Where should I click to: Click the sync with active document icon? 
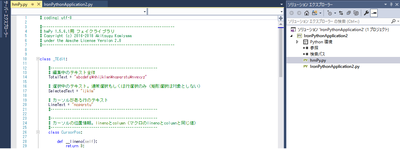[x=341, y=13]
